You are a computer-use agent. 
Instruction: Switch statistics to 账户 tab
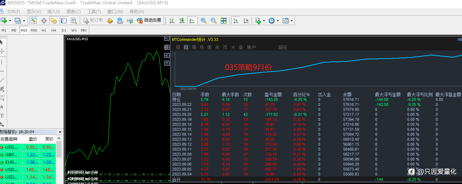click(x=252, y=47)
